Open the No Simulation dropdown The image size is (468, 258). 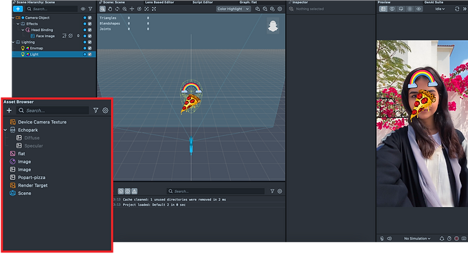point(417,239)
